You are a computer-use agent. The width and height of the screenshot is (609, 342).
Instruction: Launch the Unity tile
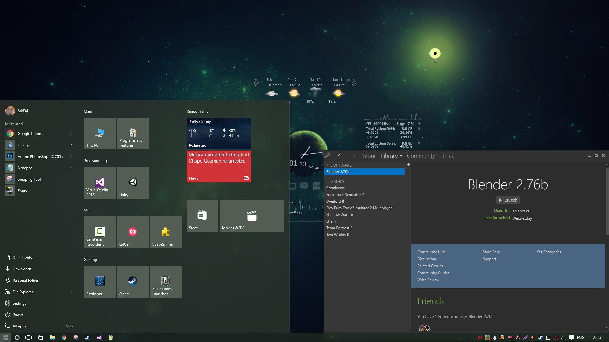(x=132, y=183)
